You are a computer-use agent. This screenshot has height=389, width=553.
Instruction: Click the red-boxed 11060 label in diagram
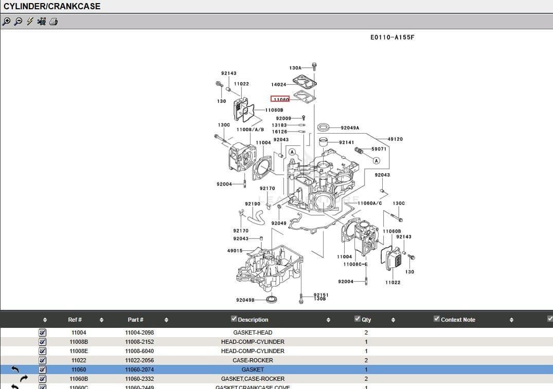[x=280, y=99]
